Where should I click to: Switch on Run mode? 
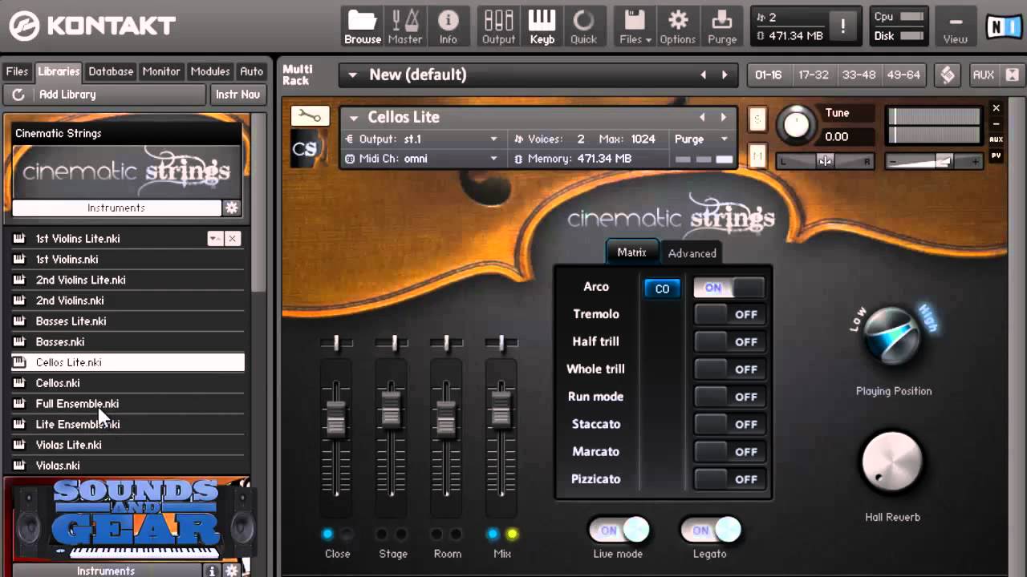729,397
